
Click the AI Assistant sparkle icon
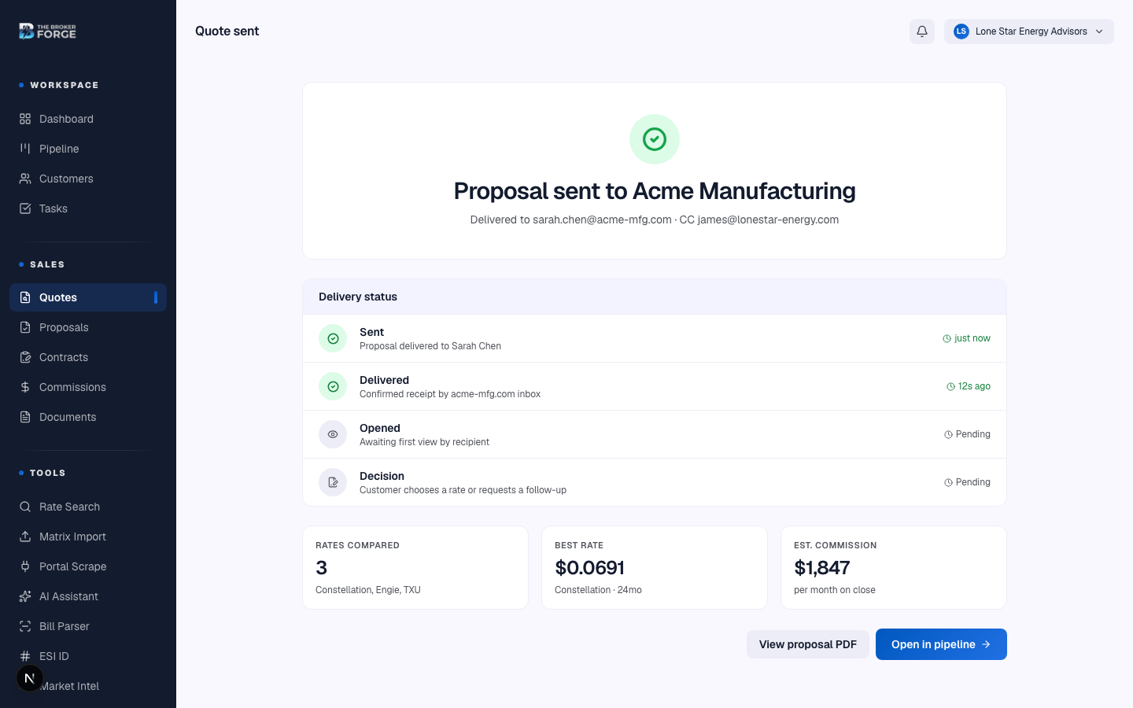pyautogui.click(x=25, y=596)
